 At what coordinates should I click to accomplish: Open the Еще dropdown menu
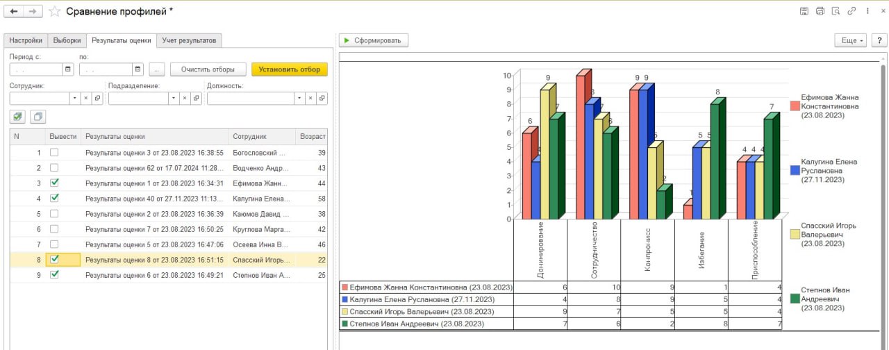coord(850,41)
